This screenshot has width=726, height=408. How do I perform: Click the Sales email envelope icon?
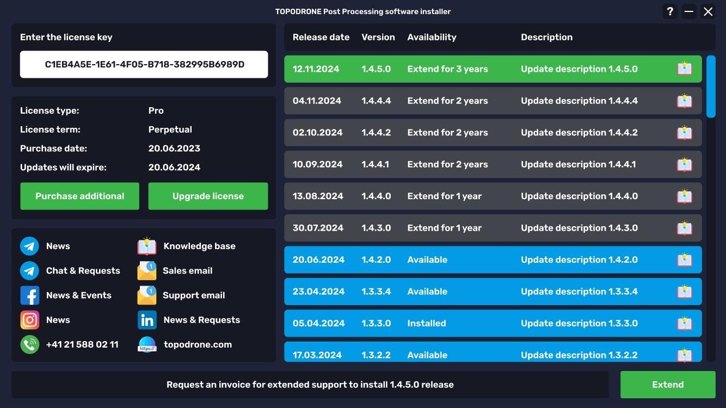(147, 270)
